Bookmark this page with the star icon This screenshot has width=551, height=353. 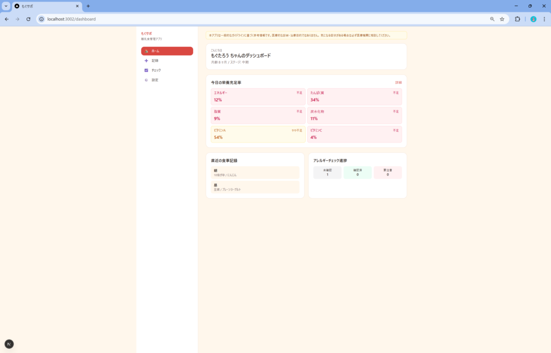[502, 19]
